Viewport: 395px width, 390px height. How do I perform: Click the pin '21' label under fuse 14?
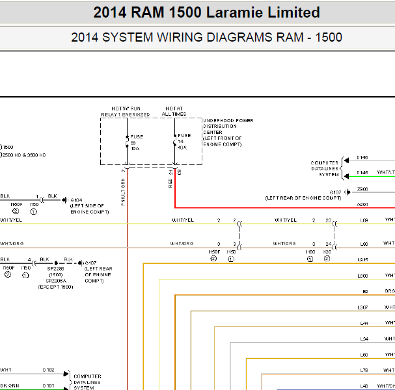click(170, 172)
